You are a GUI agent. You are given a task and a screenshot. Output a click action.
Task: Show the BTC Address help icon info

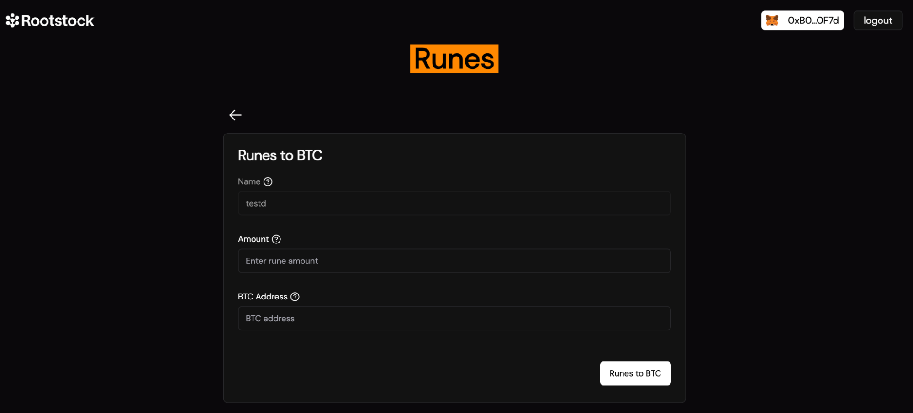(295, 297)
